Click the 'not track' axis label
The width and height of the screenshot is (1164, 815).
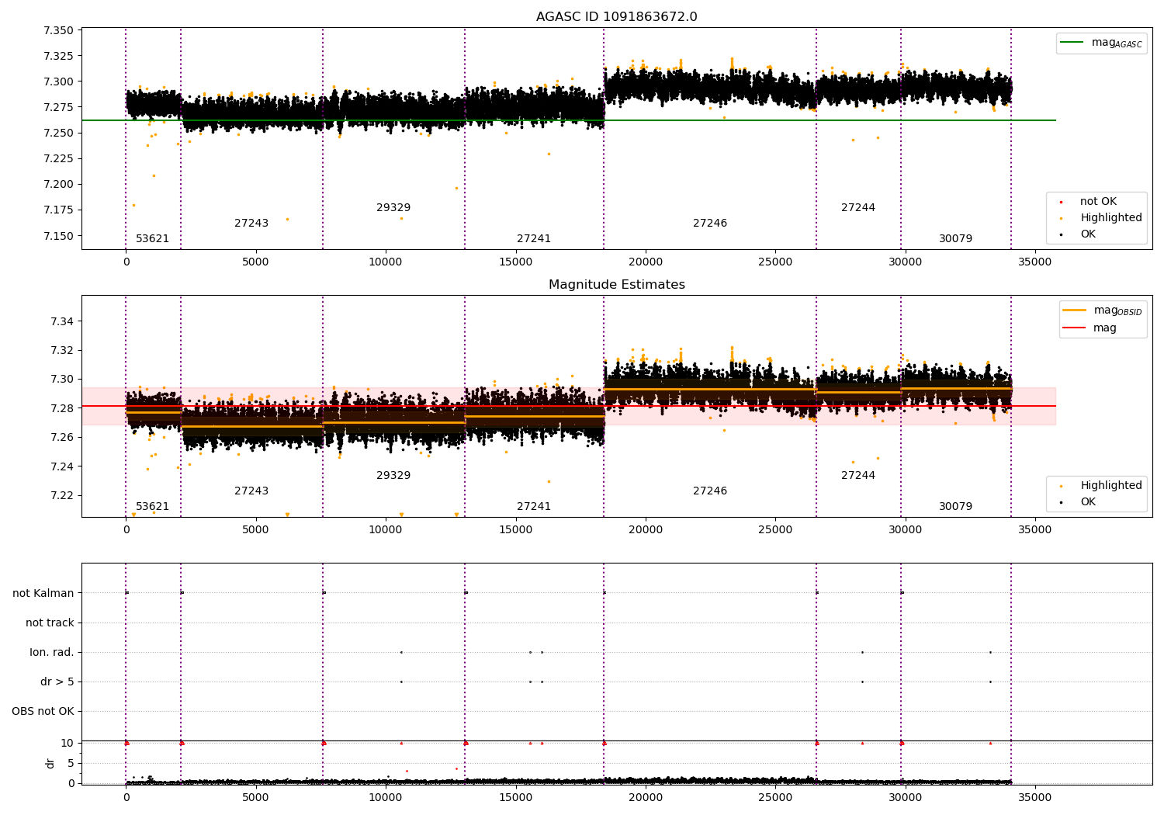click(50, 623)
